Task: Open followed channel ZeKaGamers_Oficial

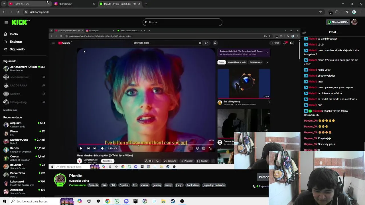Action: click(x=24, y=69)
